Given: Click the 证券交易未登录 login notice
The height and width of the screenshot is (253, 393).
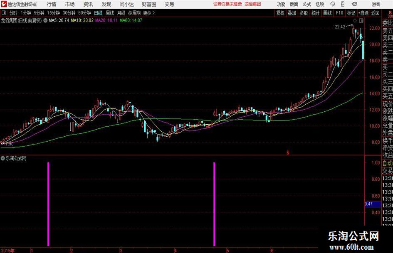Looking at the screenshot, I should coord(227,4).
